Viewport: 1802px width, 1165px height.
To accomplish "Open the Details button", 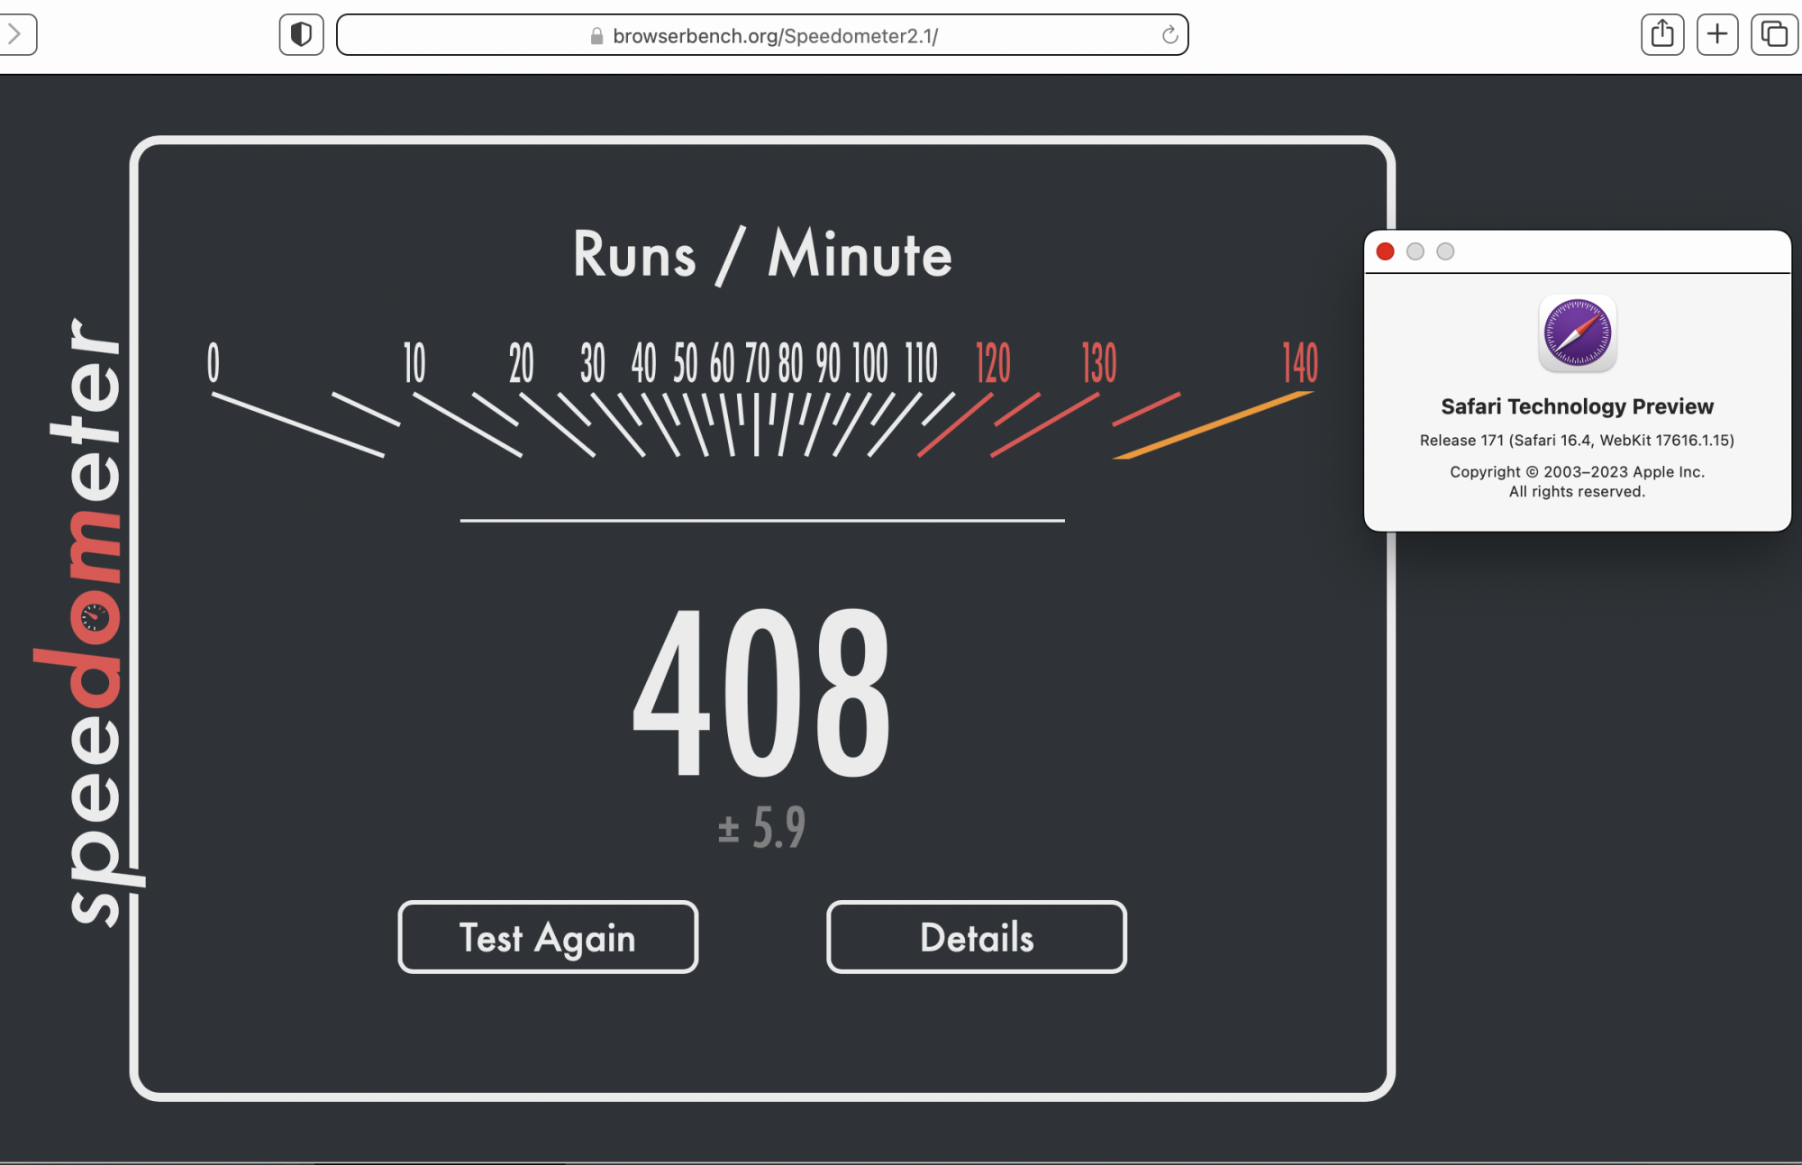I will point(977,937).
